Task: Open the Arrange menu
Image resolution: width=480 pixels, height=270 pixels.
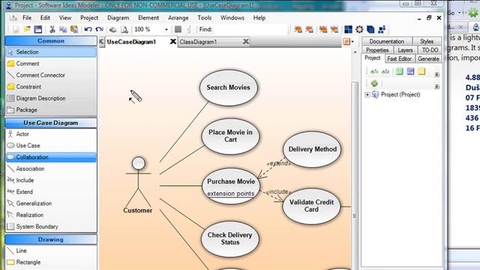Action: (x=178, y=18)
